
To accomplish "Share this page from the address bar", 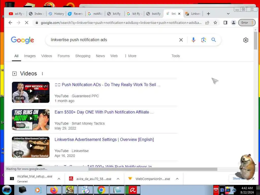I will click(x=207, y=23).
